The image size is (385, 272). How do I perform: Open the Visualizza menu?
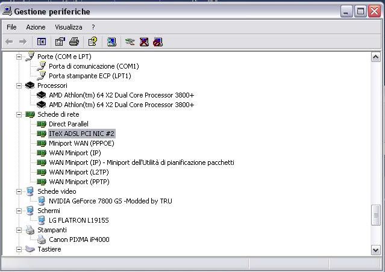click(x=68, y=27)
